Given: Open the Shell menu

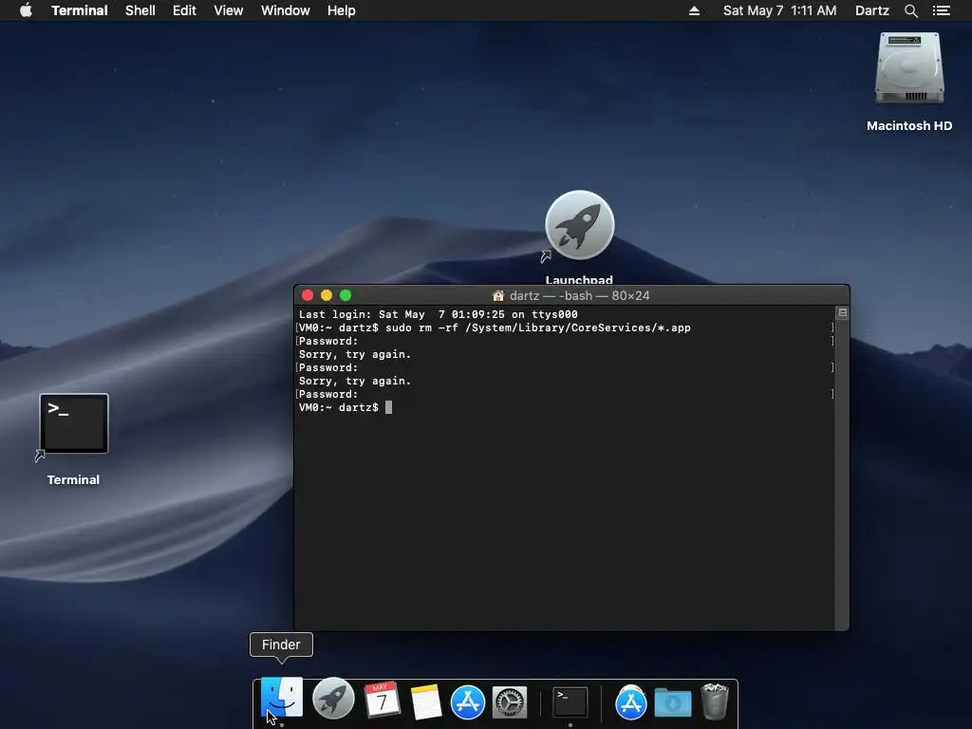Looking at the screenshot, I should coord(140,10).
